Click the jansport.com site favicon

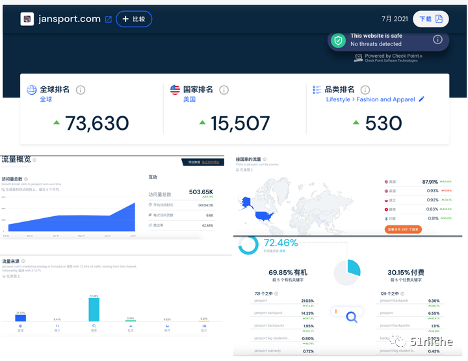click(x=27, y=19)
